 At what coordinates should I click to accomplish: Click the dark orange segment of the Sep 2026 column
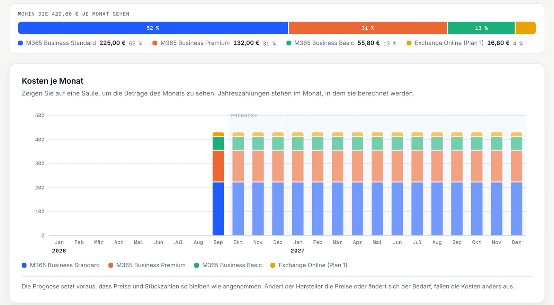218,166
